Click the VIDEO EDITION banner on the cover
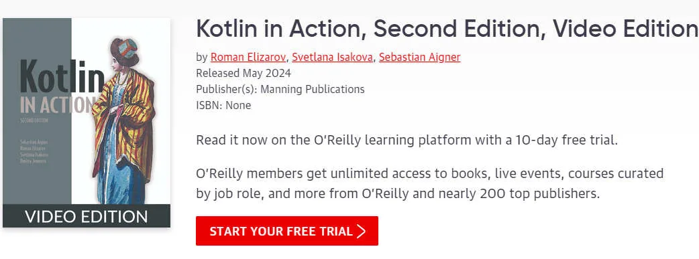The height and width of the screenshot is (259, 699). click(87, 216)
